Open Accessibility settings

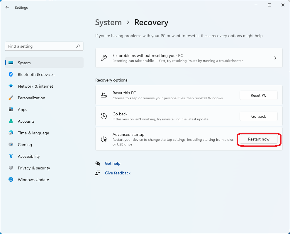[x=44, y=156]
